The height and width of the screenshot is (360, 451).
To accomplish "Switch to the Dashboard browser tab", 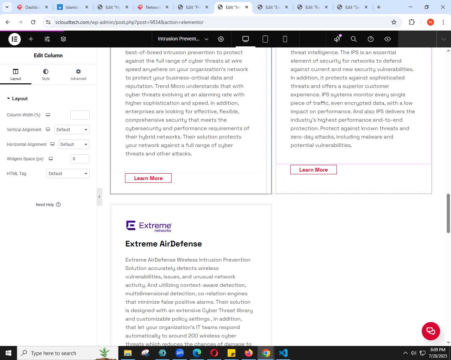I will click(x=33, y=7).
